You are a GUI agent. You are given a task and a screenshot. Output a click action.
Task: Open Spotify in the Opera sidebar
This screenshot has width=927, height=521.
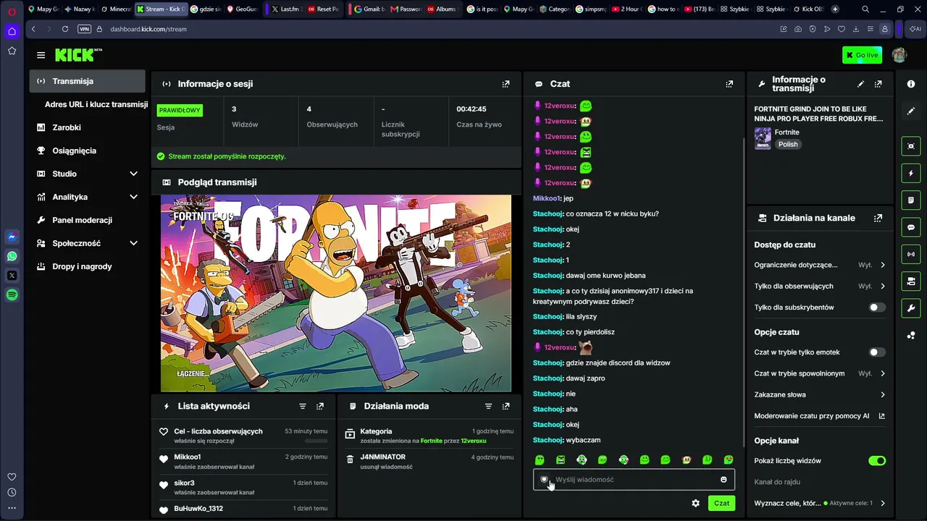pyautogui.click(x=12, y=295)
